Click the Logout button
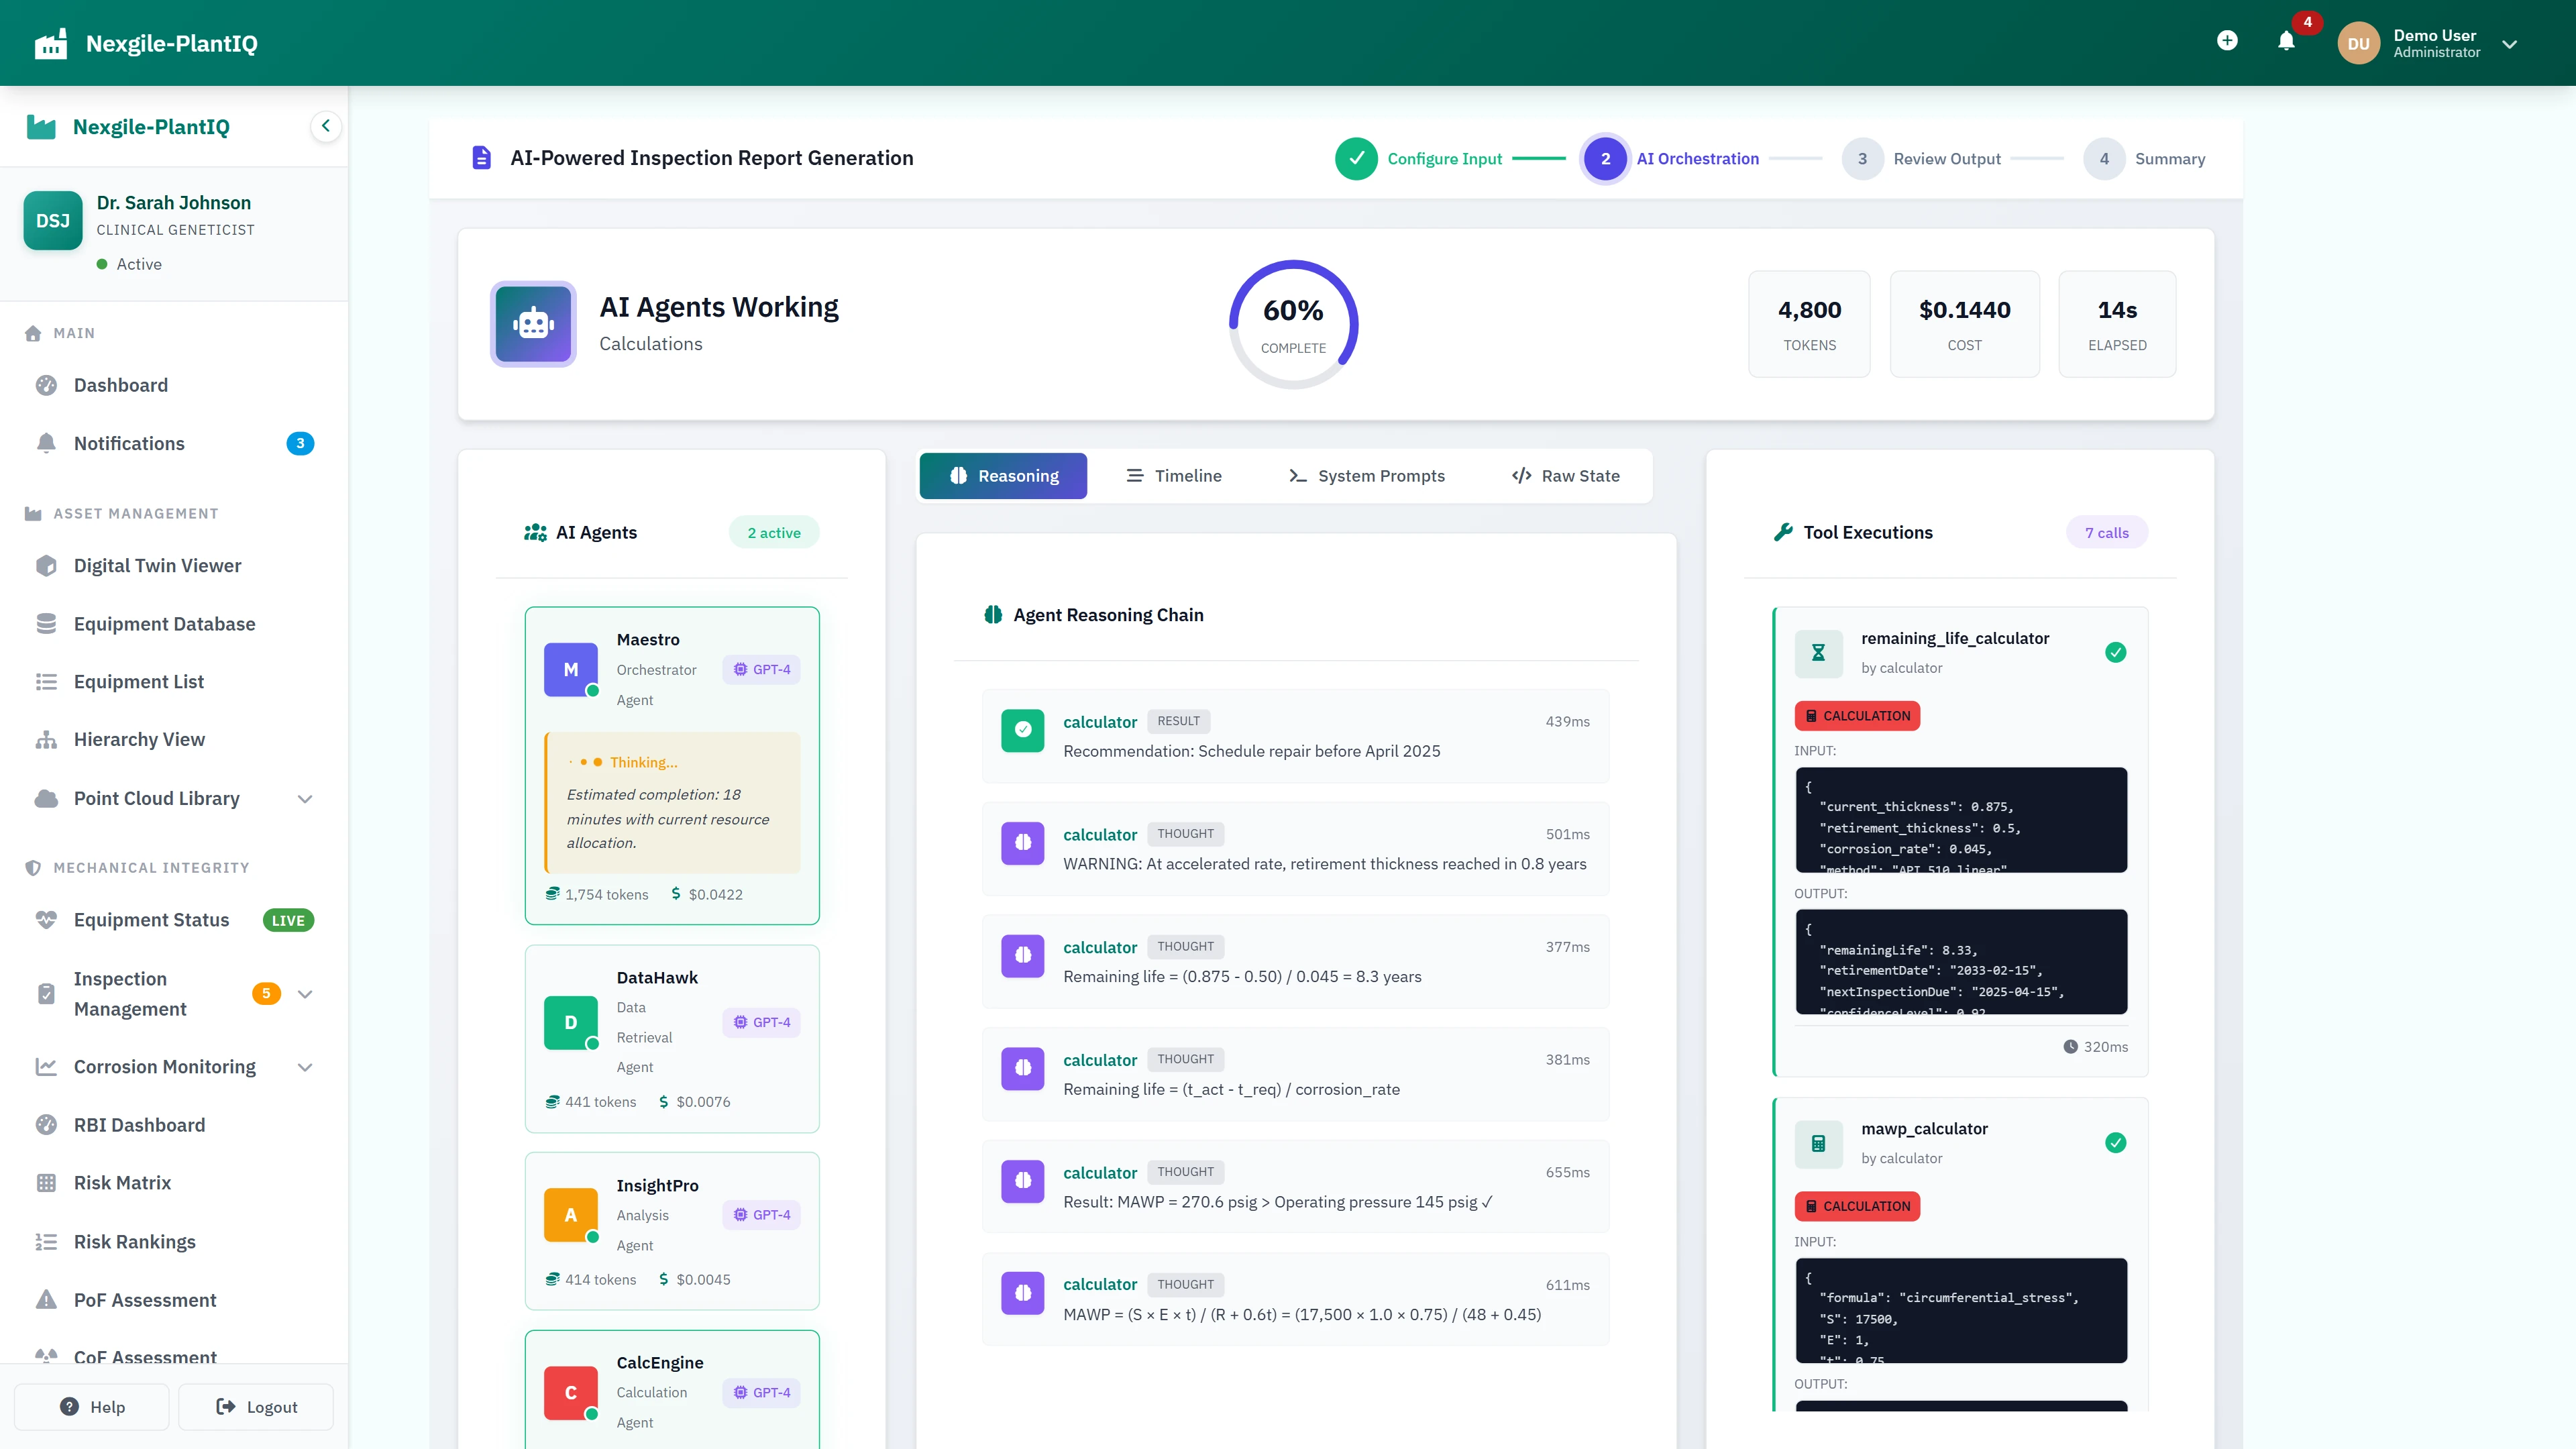 point(256,1407)
